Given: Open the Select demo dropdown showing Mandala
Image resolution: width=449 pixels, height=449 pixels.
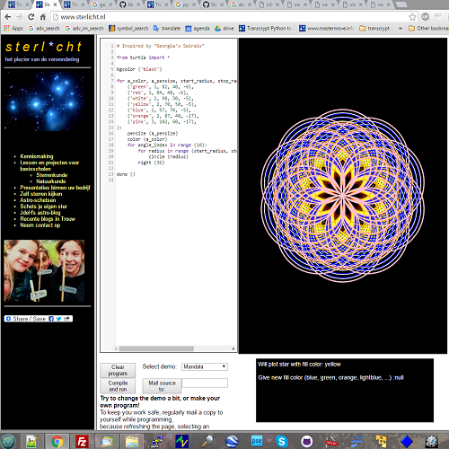Looking at the screenshot, I should tap(205, 366).
